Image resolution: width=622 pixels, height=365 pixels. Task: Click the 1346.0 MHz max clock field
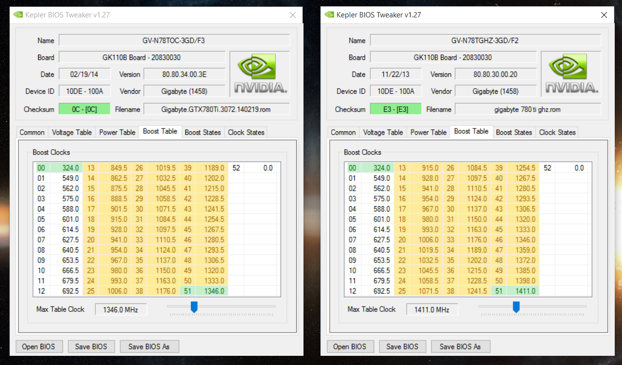click(121, 309)
